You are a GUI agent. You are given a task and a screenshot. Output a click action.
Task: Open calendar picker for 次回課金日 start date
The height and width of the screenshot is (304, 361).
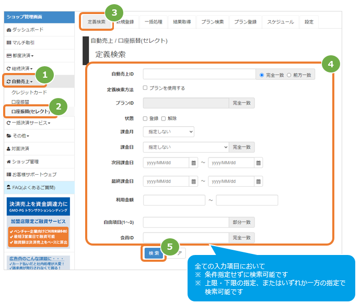(x=193, y=163)
